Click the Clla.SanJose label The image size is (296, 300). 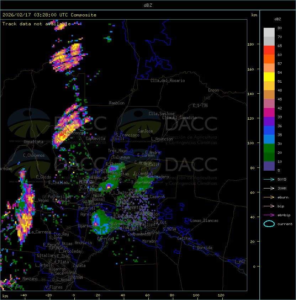[162, 114]
